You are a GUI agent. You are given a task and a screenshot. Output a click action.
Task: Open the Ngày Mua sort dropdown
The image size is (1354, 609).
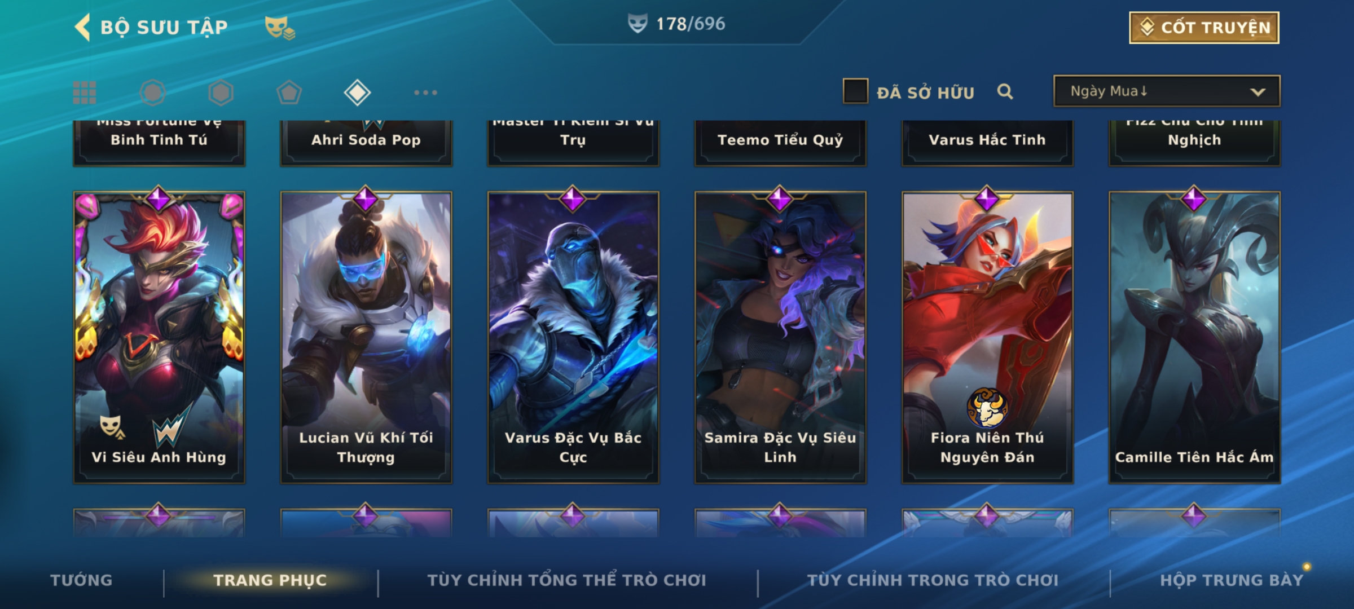coord(1167,91)
